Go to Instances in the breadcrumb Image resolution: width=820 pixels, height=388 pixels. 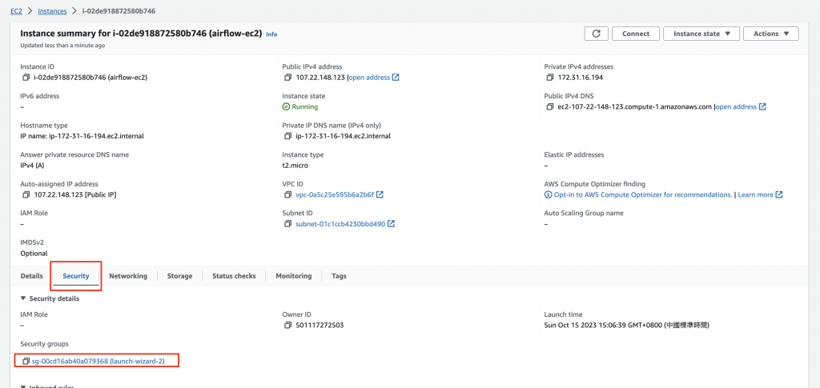[52, 10]
